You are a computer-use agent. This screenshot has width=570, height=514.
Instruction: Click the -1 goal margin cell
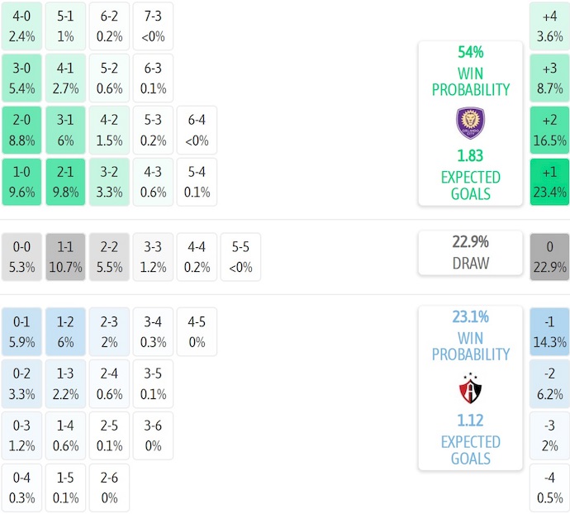[549, 331]
